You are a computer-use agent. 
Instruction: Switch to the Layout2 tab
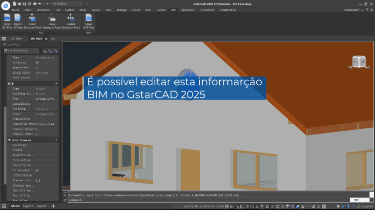[42, 206]
